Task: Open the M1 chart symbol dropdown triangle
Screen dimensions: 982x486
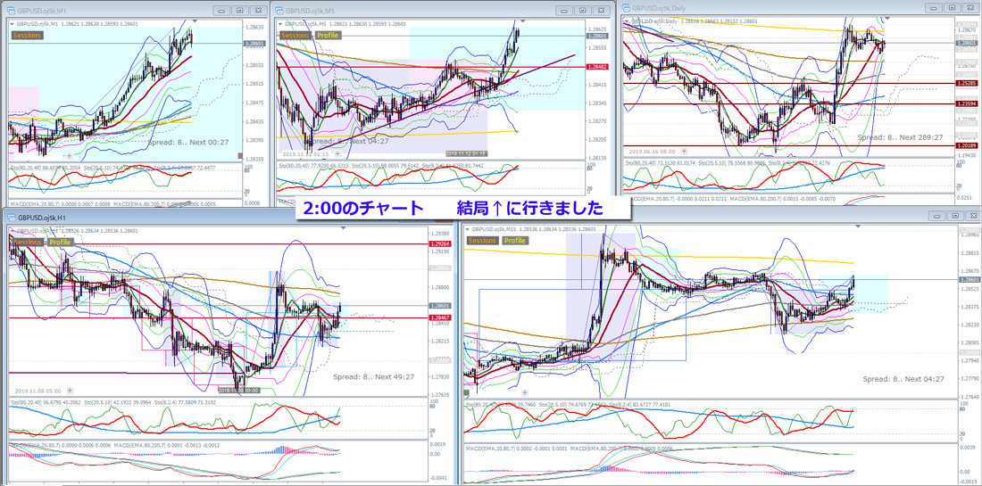Action: tap(12, 23)
